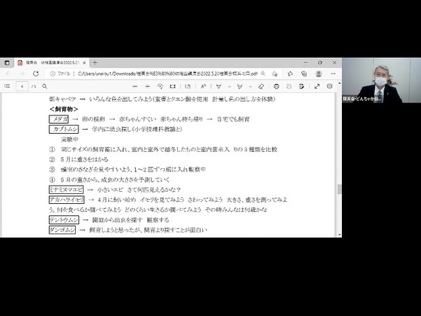421x316 pixels.
Task: Start Read aloud for the PDF
Action: pyautogui.click(x=203, y=86)
